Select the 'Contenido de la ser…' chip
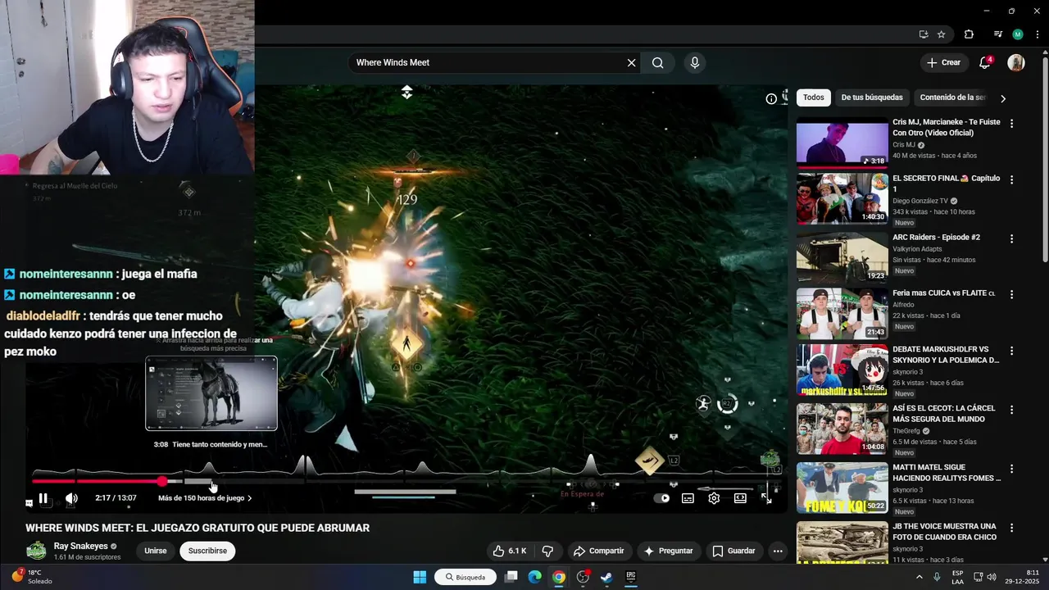Viewport: 1049px width, 590px height. pyautogui.click(x=952, y=98)
